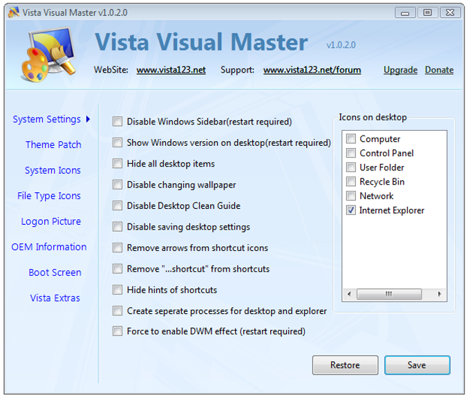Open OEM Information section
The image size is (470, 399).
click(49, 247)
